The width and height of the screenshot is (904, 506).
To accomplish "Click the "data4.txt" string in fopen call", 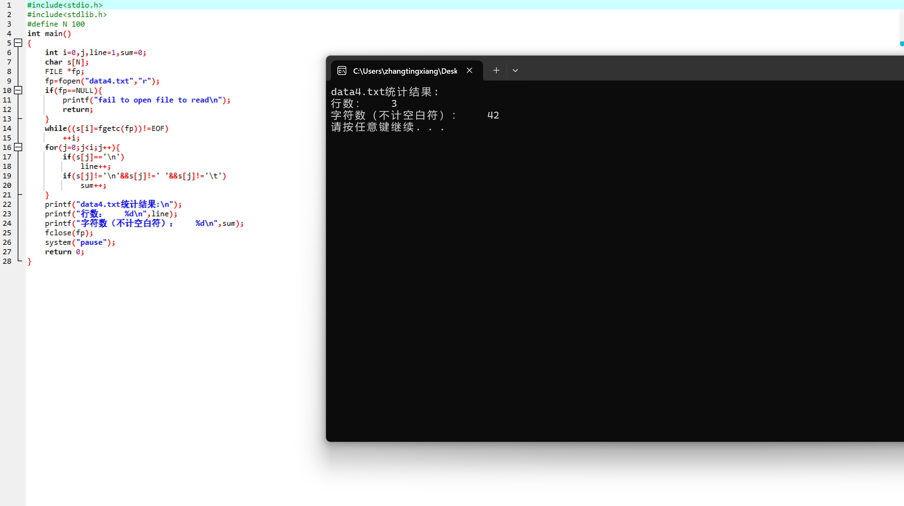I will tap(109, 81).
